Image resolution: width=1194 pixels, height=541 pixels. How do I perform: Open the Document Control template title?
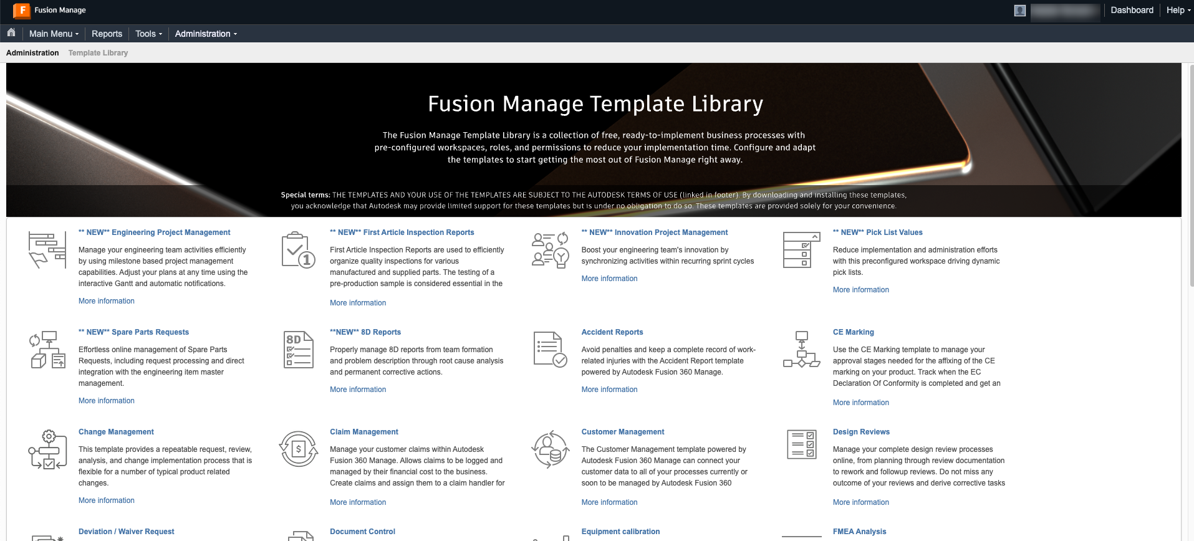(x=362, y=532)
